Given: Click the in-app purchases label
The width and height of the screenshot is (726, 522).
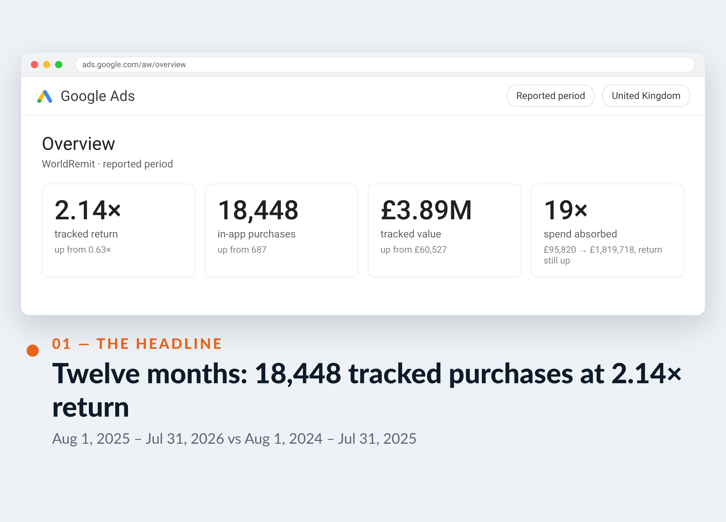Looking at the screenshot, I should click(256, 234).
